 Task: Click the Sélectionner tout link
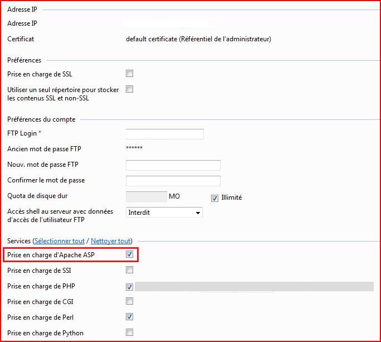pos(60,241)
